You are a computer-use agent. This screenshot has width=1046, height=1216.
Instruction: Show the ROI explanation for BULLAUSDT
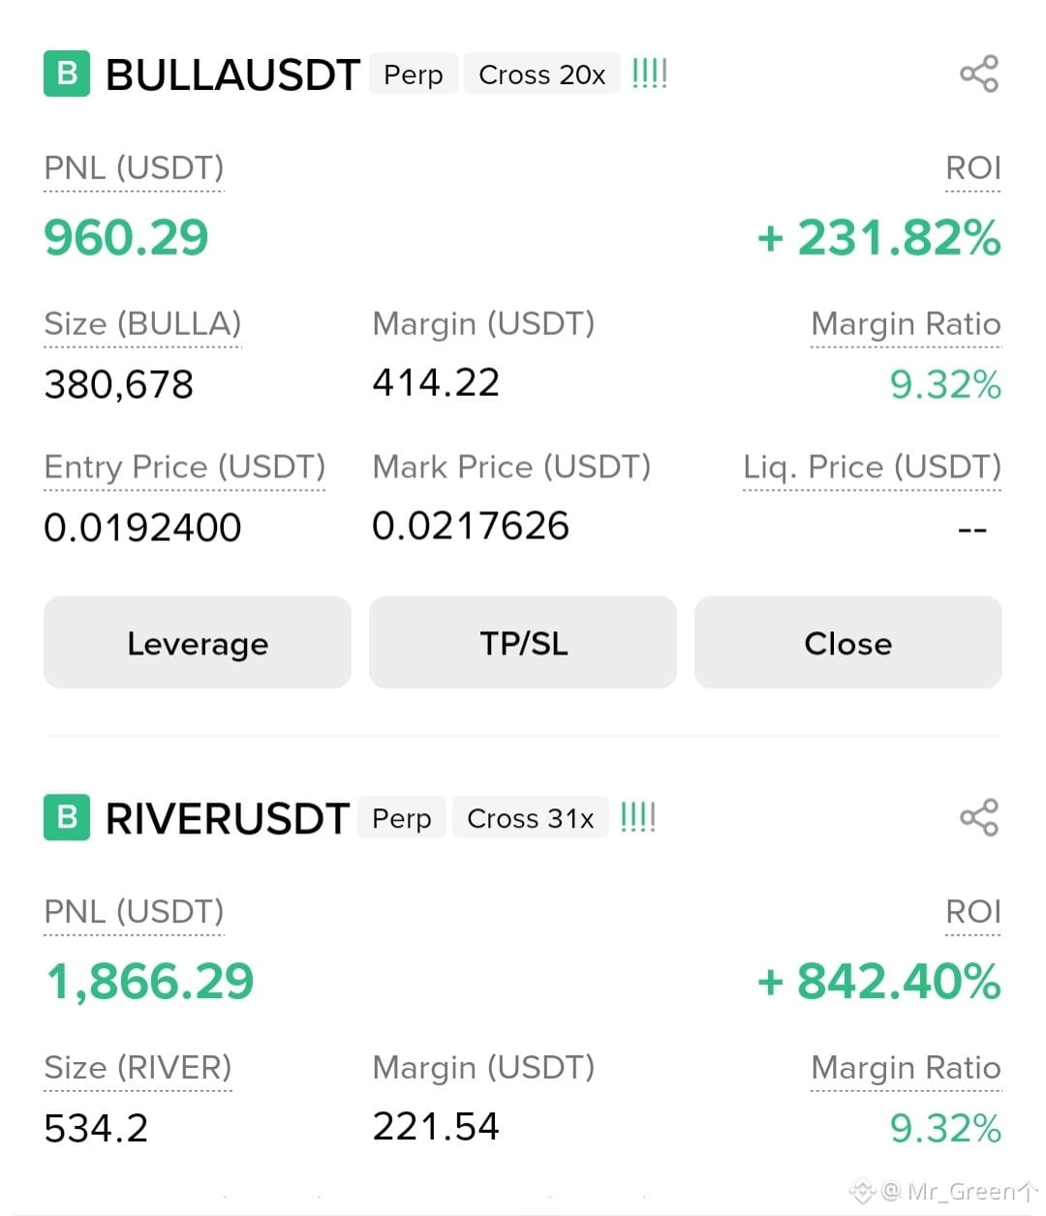pos(972,168)
